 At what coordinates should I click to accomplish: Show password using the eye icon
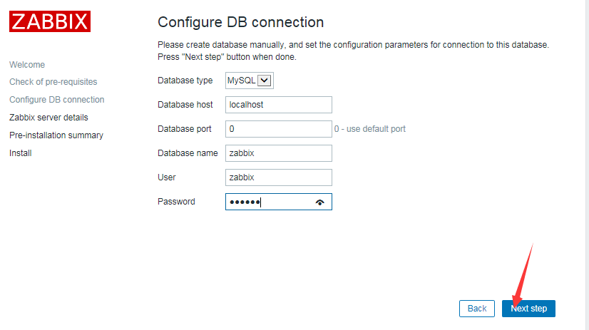[x=319, y=202]
